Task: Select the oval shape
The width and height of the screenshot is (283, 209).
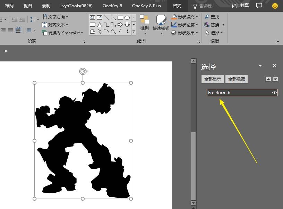Action: (127, 17)
